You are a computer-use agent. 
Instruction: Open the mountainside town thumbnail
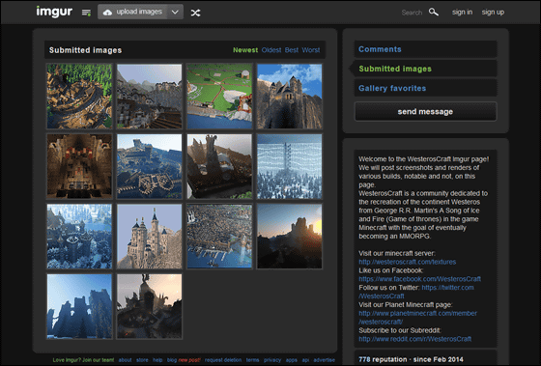click(150, 96)
